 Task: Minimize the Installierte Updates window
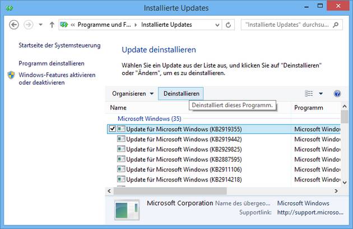(306, 7)
